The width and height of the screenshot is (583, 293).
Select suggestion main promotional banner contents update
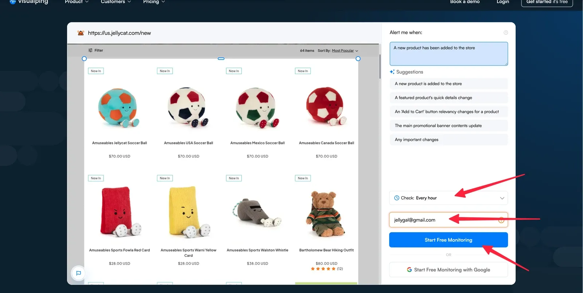pos(449,126)
